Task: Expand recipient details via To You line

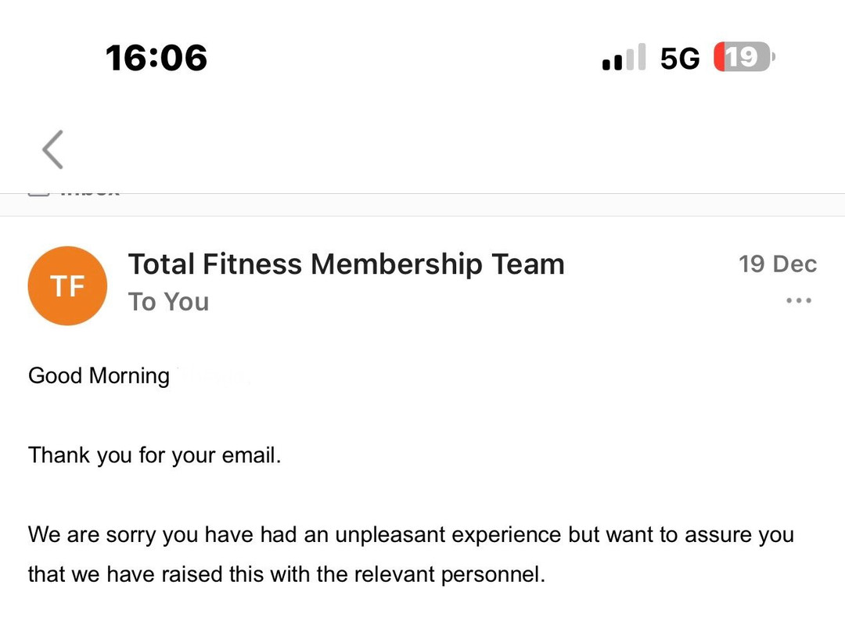Action: (x=168, y=301)
